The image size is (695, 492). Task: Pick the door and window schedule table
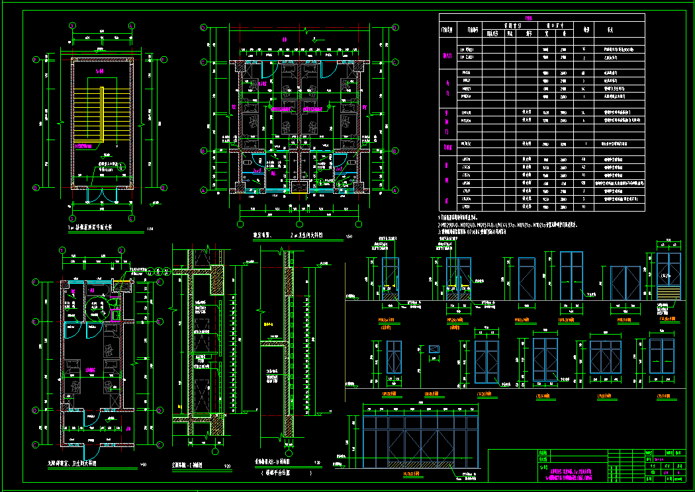tap(541, 112)
